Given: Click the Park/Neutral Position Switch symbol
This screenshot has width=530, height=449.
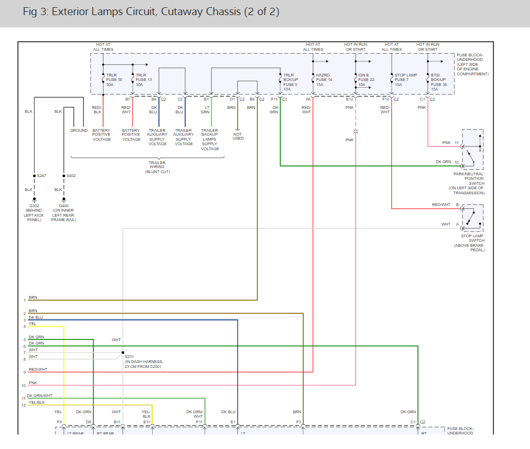Looking at the screenshot, I should (x=472, y=149).
